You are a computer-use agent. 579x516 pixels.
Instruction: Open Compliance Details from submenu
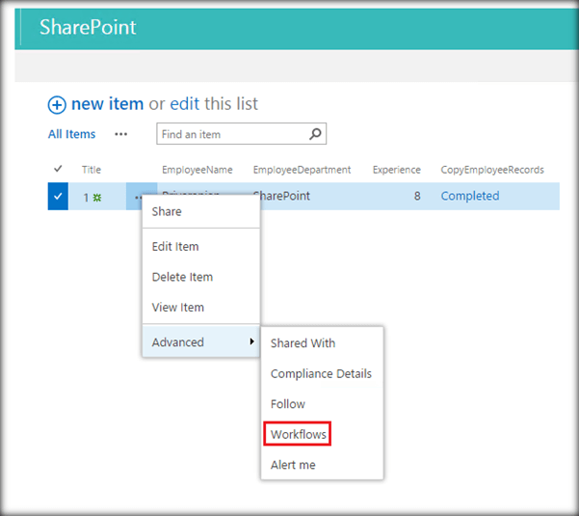[321, 373]
